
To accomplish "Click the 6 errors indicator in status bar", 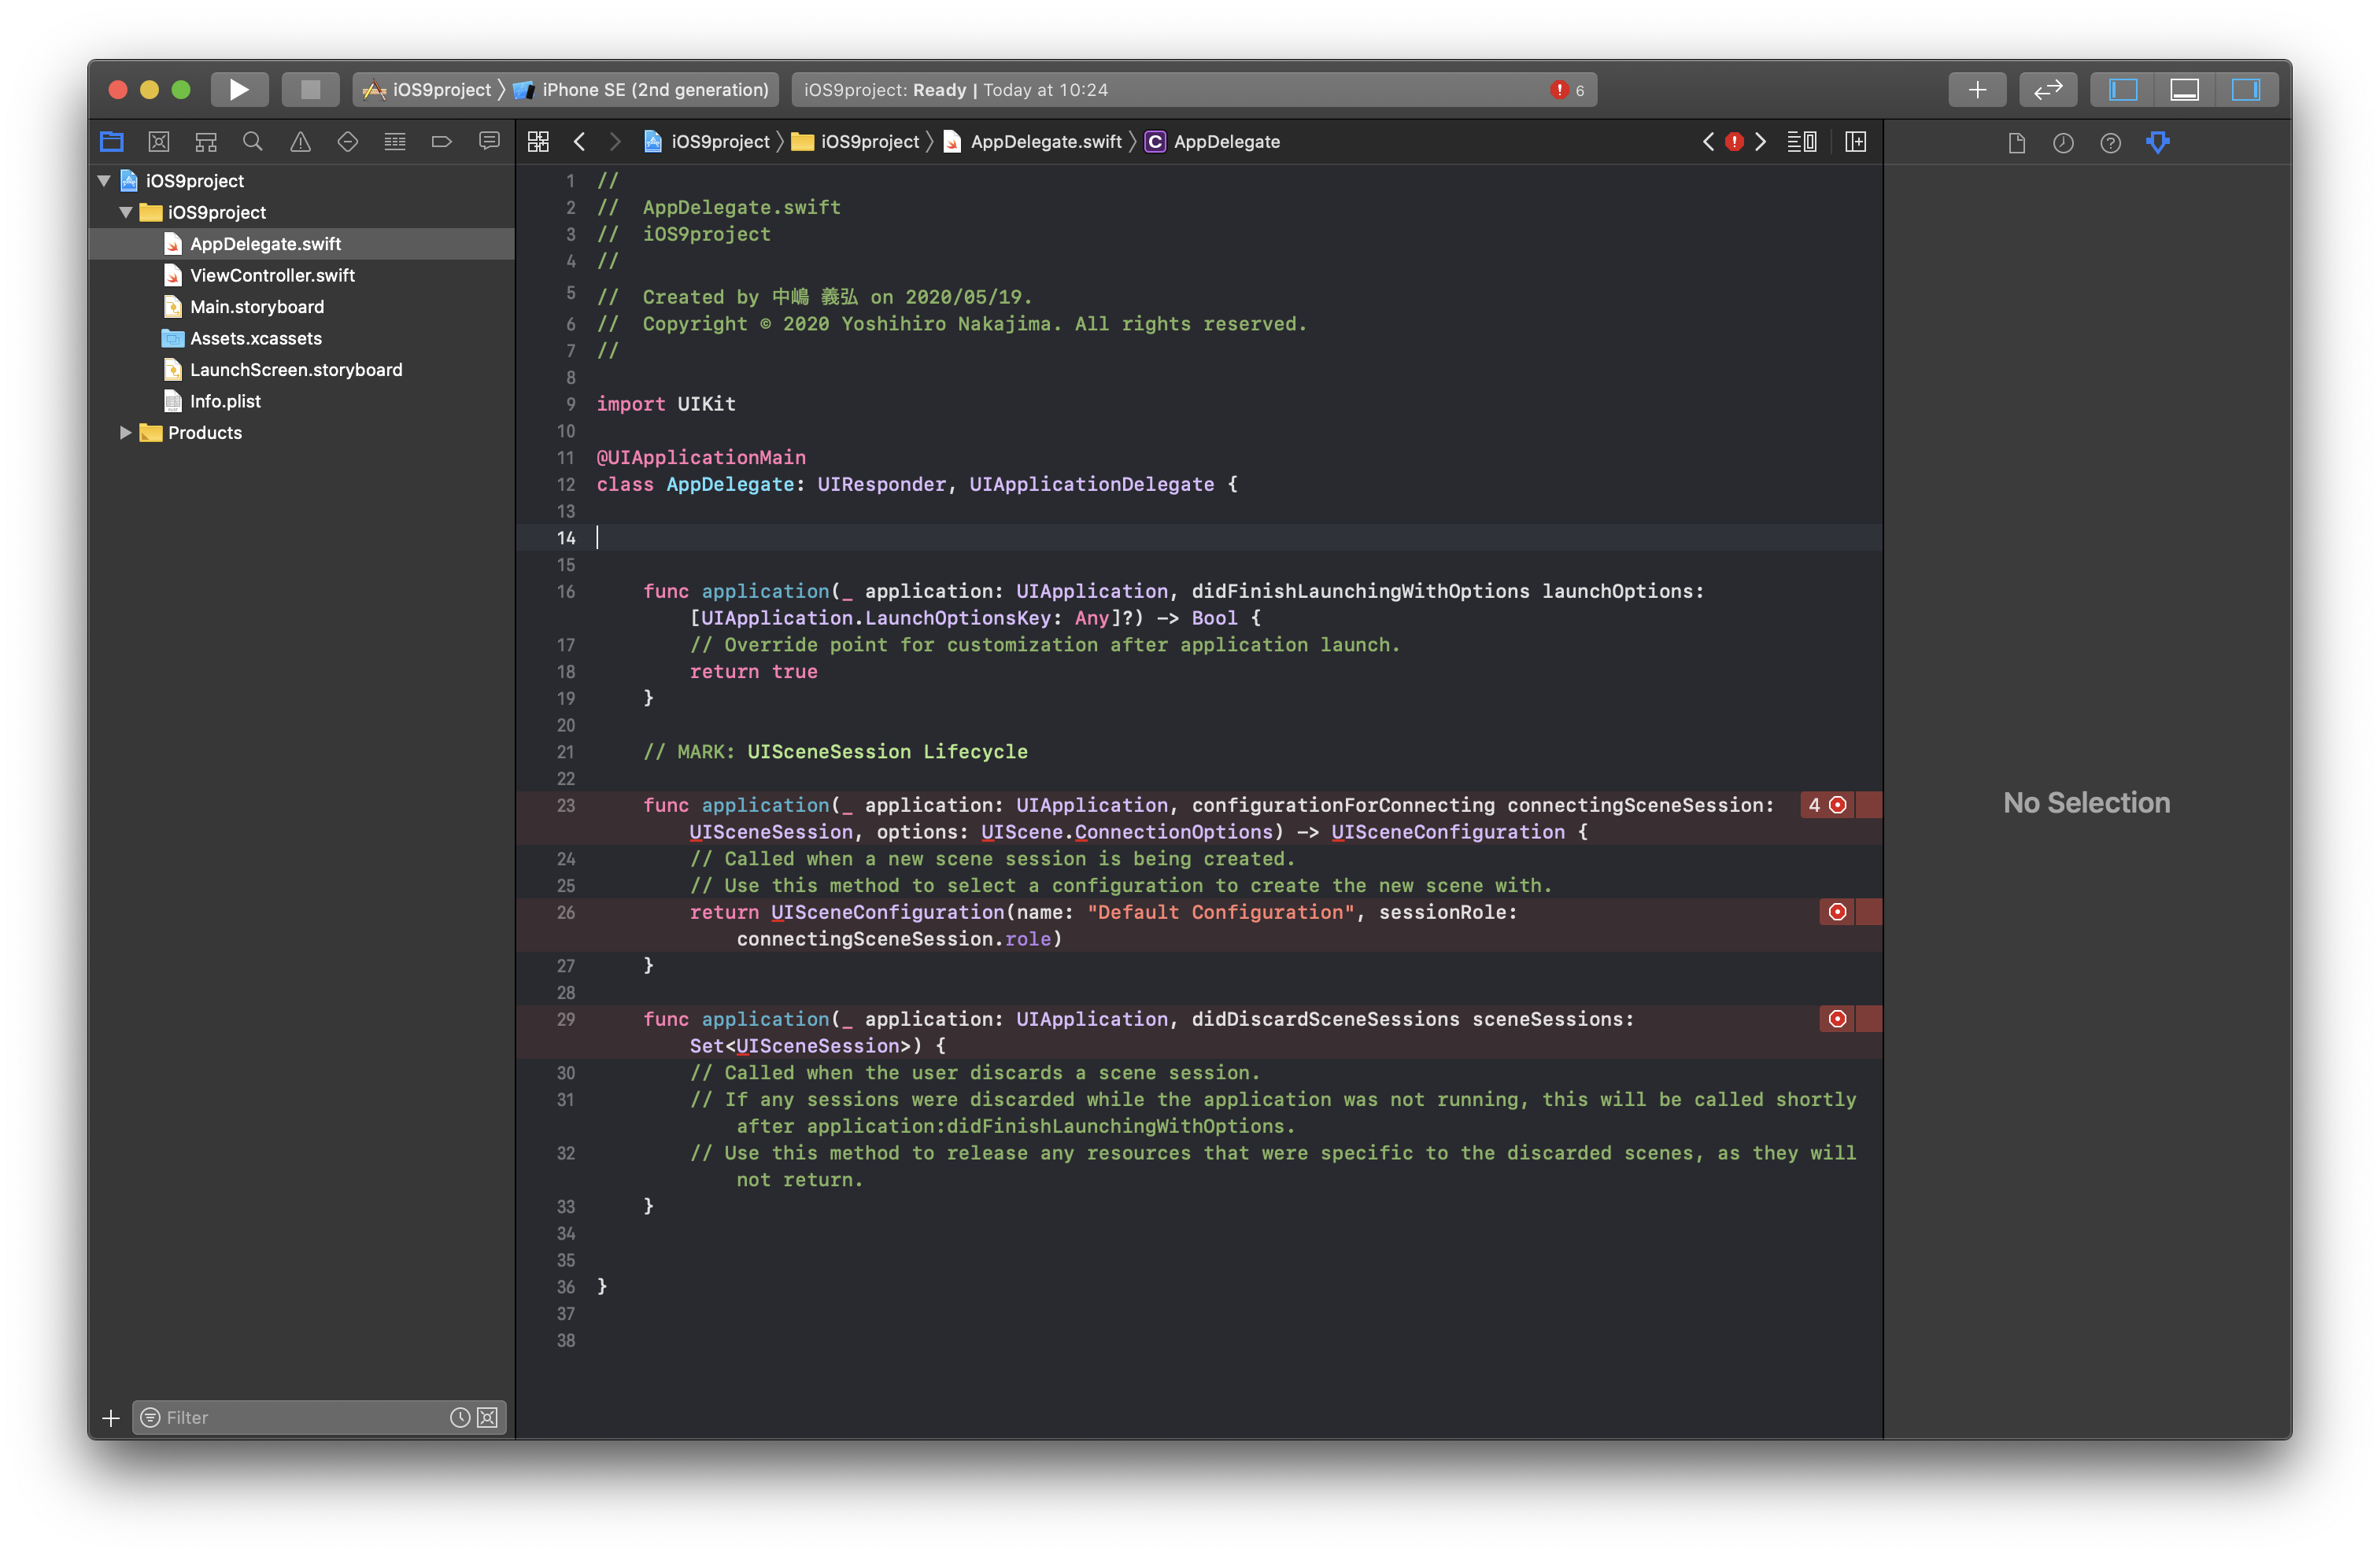I will click(1567, 90).
